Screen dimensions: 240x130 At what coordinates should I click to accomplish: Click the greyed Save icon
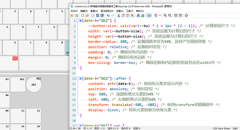coord(93,15)
